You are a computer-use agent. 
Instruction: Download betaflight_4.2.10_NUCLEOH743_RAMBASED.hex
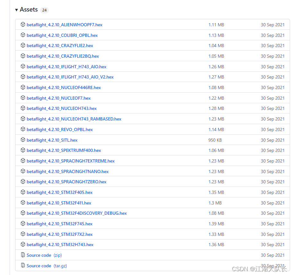click(74, 119)
